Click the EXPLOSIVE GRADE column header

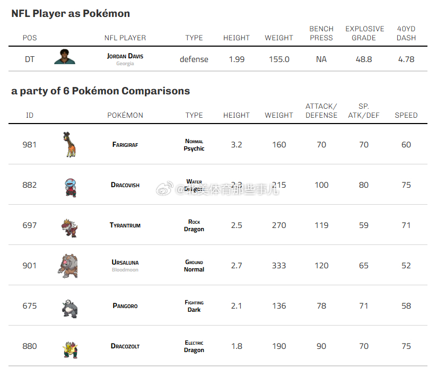pyautogui.click(x=364, y=33)
